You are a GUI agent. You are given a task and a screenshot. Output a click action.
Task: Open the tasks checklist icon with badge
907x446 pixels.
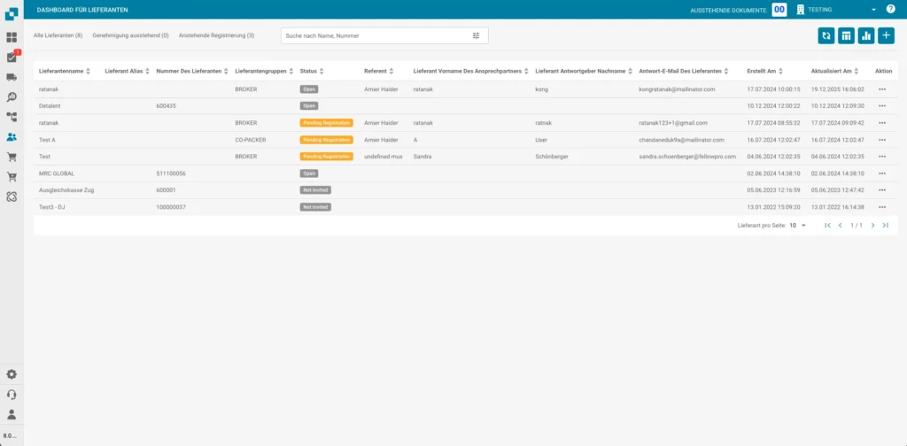[12, 58]
